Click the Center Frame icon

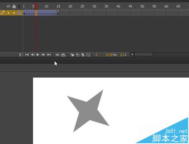pos(57,55)
